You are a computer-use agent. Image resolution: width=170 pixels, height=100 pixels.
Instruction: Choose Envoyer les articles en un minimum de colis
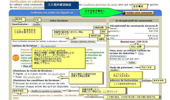(14, 83)
